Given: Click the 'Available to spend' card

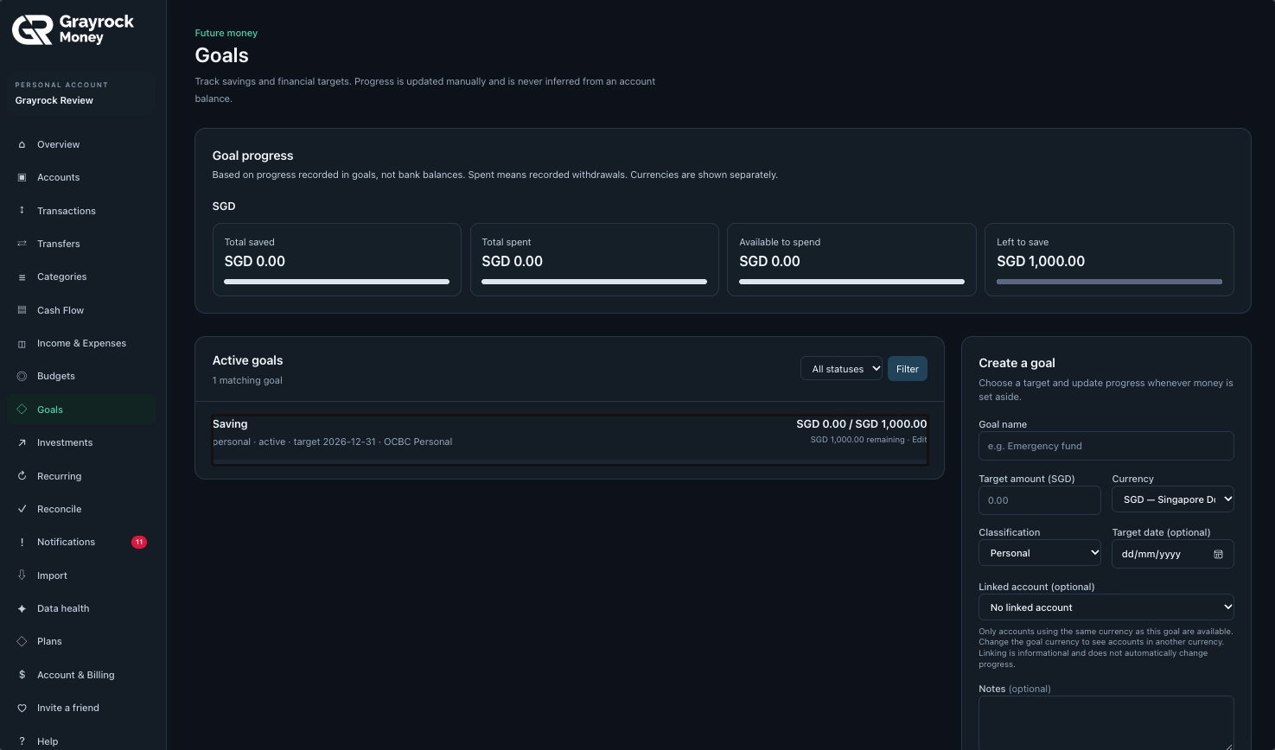Looking at the screenshot, I should tap(851, 260).
